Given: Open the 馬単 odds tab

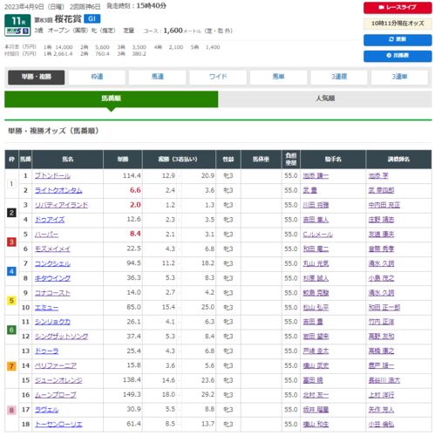Looking at the screenshot, I should [x=278, y=77].
